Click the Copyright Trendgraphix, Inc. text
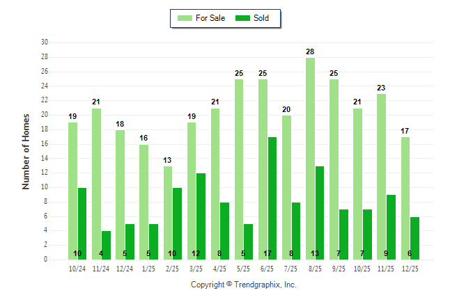Viewport: 450px width, 302px height. pos(244,285)
